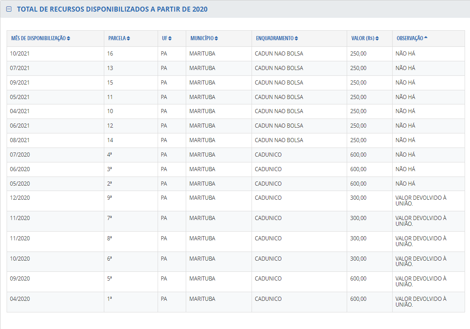Screen dimensions: 470x329
Task: Select the 09/2020 month cell
Action: (x=20, y=279)
